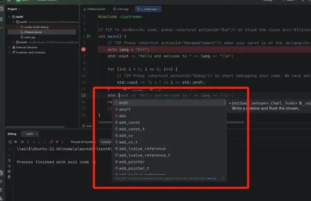This screenshot has height=201, width=311.
Task: Collapse the top-level testN project node
Action: tap(9, 17)
